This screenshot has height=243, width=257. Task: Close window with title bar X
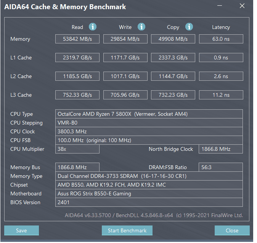pyautogui.click(x=242, y=6)
